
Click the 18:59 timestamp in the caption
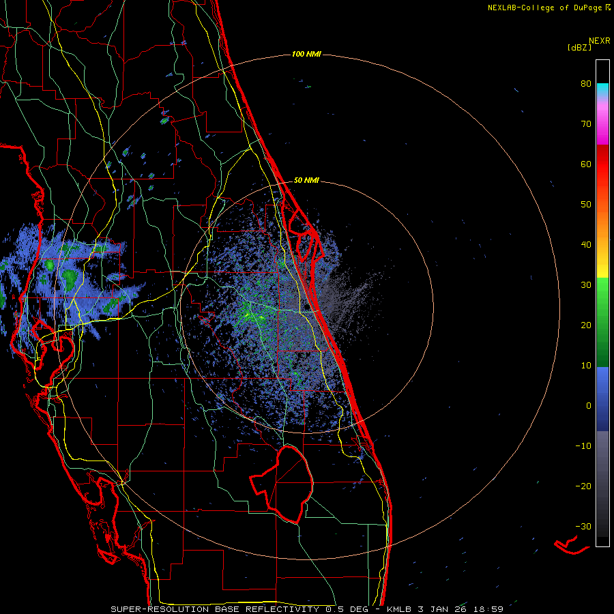point(488,609)
